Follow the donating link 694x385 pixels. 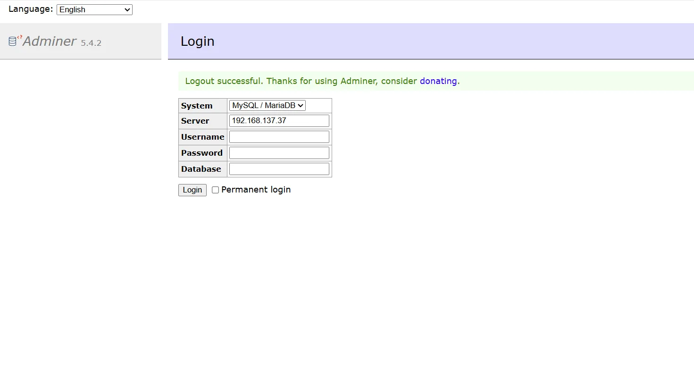tap(438, 81)
